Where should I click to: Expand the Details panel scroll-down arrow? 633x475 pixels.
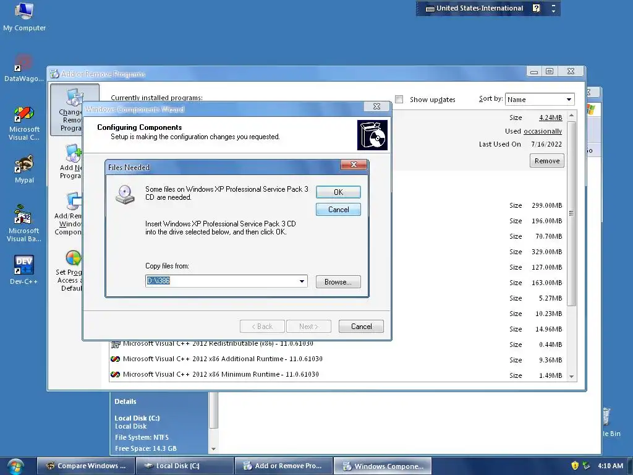pyautogui.click(x=213, y=449)
